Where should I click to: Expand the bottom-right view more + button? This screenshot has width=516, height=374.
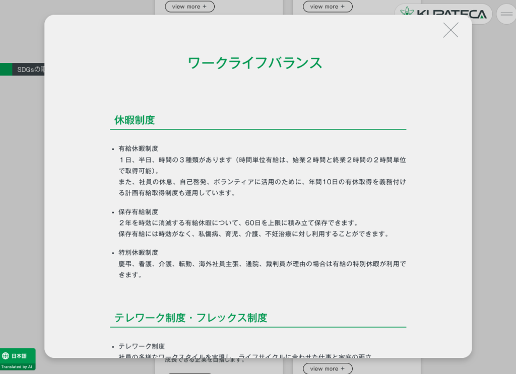[x=328, y=368]
